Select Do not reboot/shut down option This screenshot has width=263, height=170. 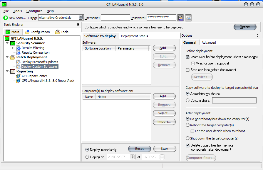click(188, 119)
